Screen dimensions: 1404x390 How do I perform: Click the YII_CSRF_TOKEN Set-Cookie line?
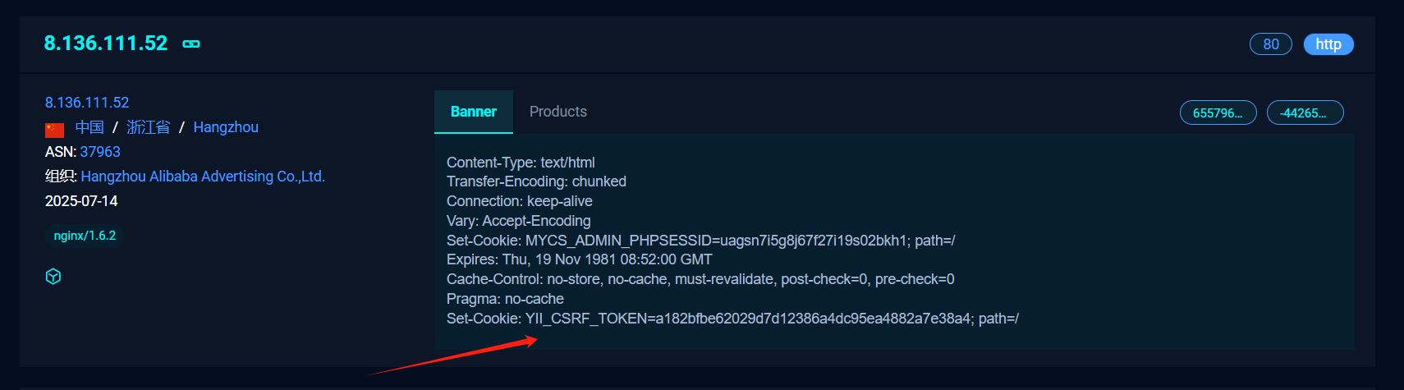tap(732, 319)
